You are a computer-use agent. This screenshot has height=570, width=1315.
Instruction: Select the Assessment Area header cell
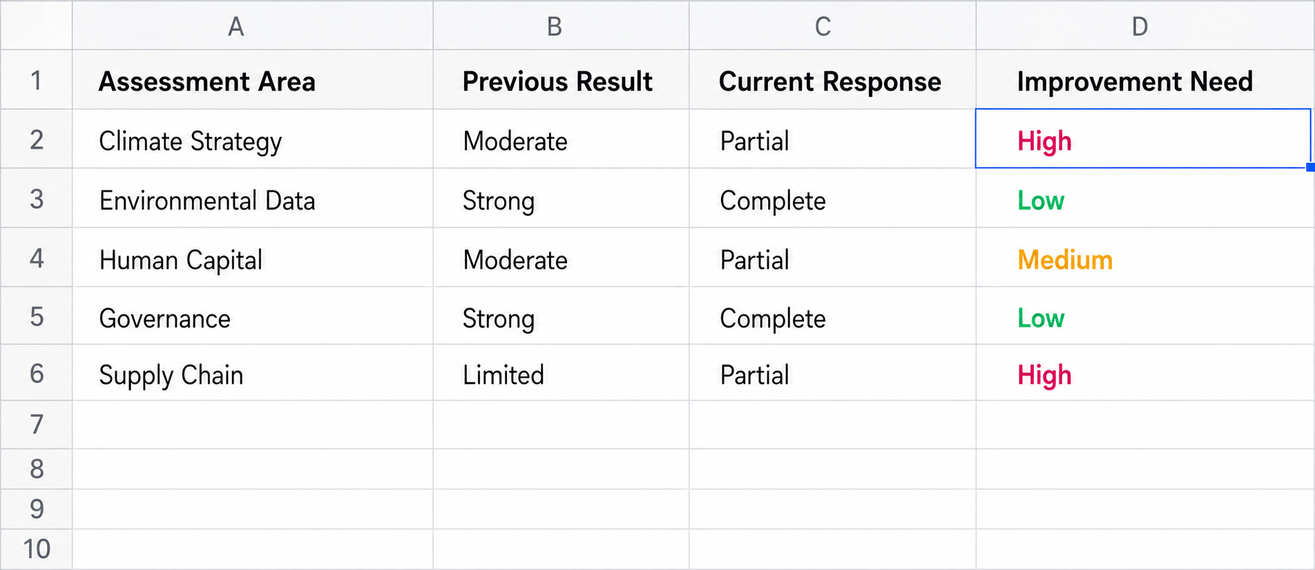253,79
